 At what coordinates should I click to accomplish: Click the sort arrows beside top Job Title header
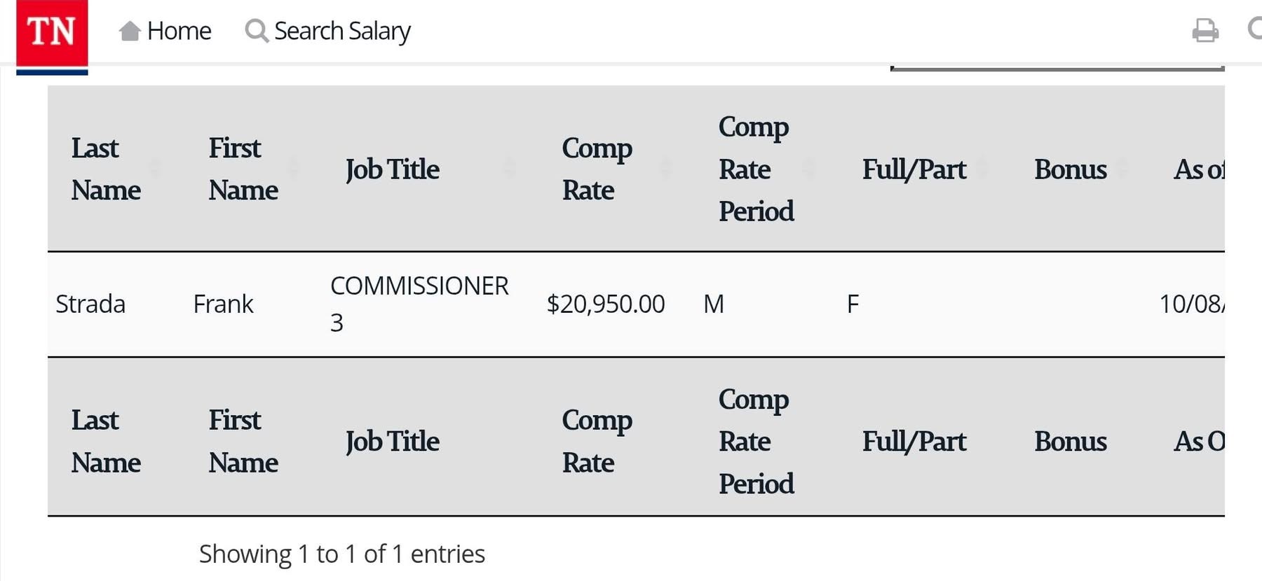510,169
